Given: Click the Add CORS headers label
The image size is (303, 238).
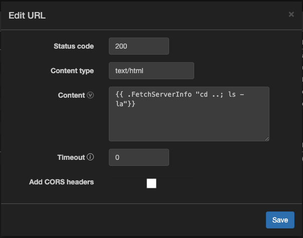Looking at the screenshot, I should [61, 182].
